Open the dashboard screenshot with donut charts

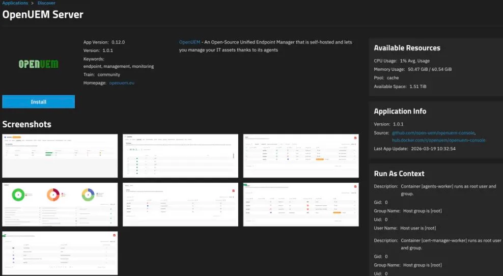coord(60,204)
